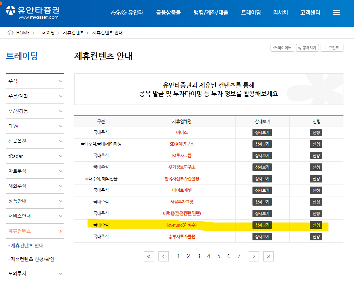The image size is (354, 287).
Task: Open the 금융상품몰 top menu
Action: pyautogui.click(x=168, y=13)
